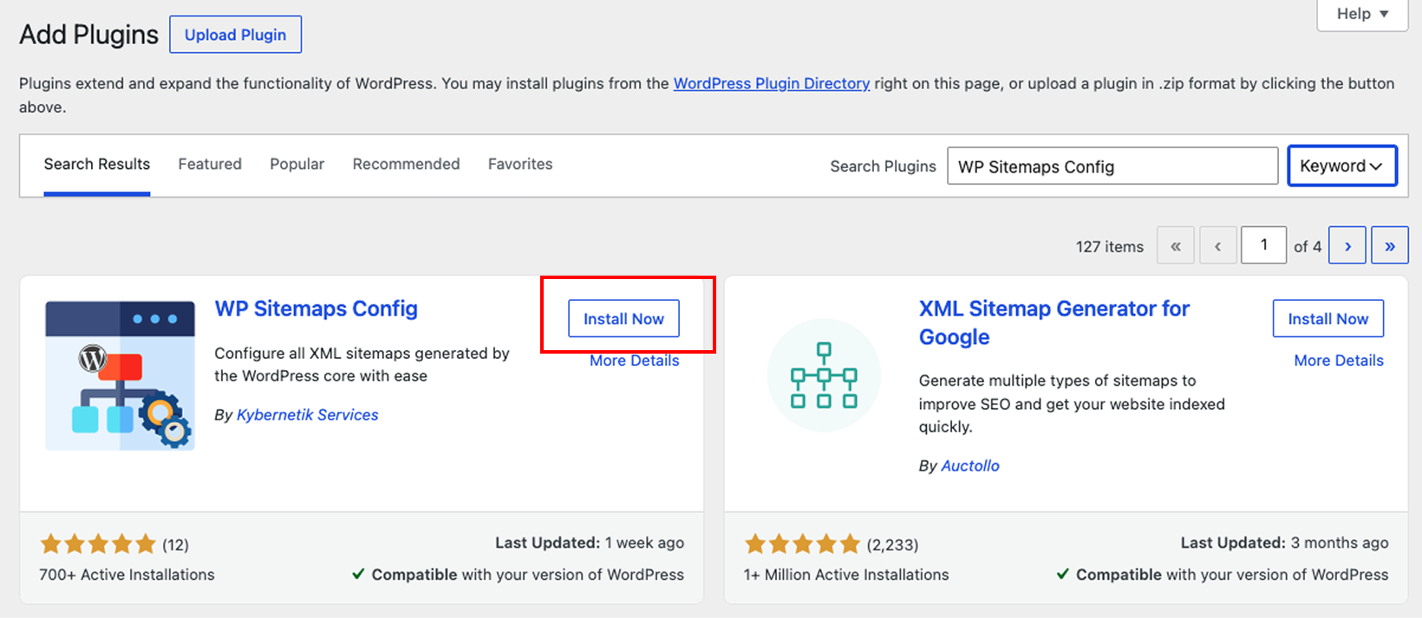This screenshot has width=1422, height=618.
Task: Click the 'of 4' page count text
Action: pyautogui.click(x=1308, y=247)
